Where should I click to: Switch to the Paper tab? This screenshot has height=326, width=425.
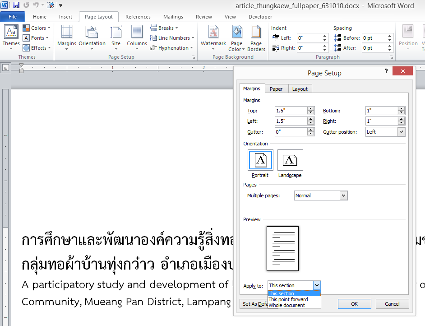[276, 89]
